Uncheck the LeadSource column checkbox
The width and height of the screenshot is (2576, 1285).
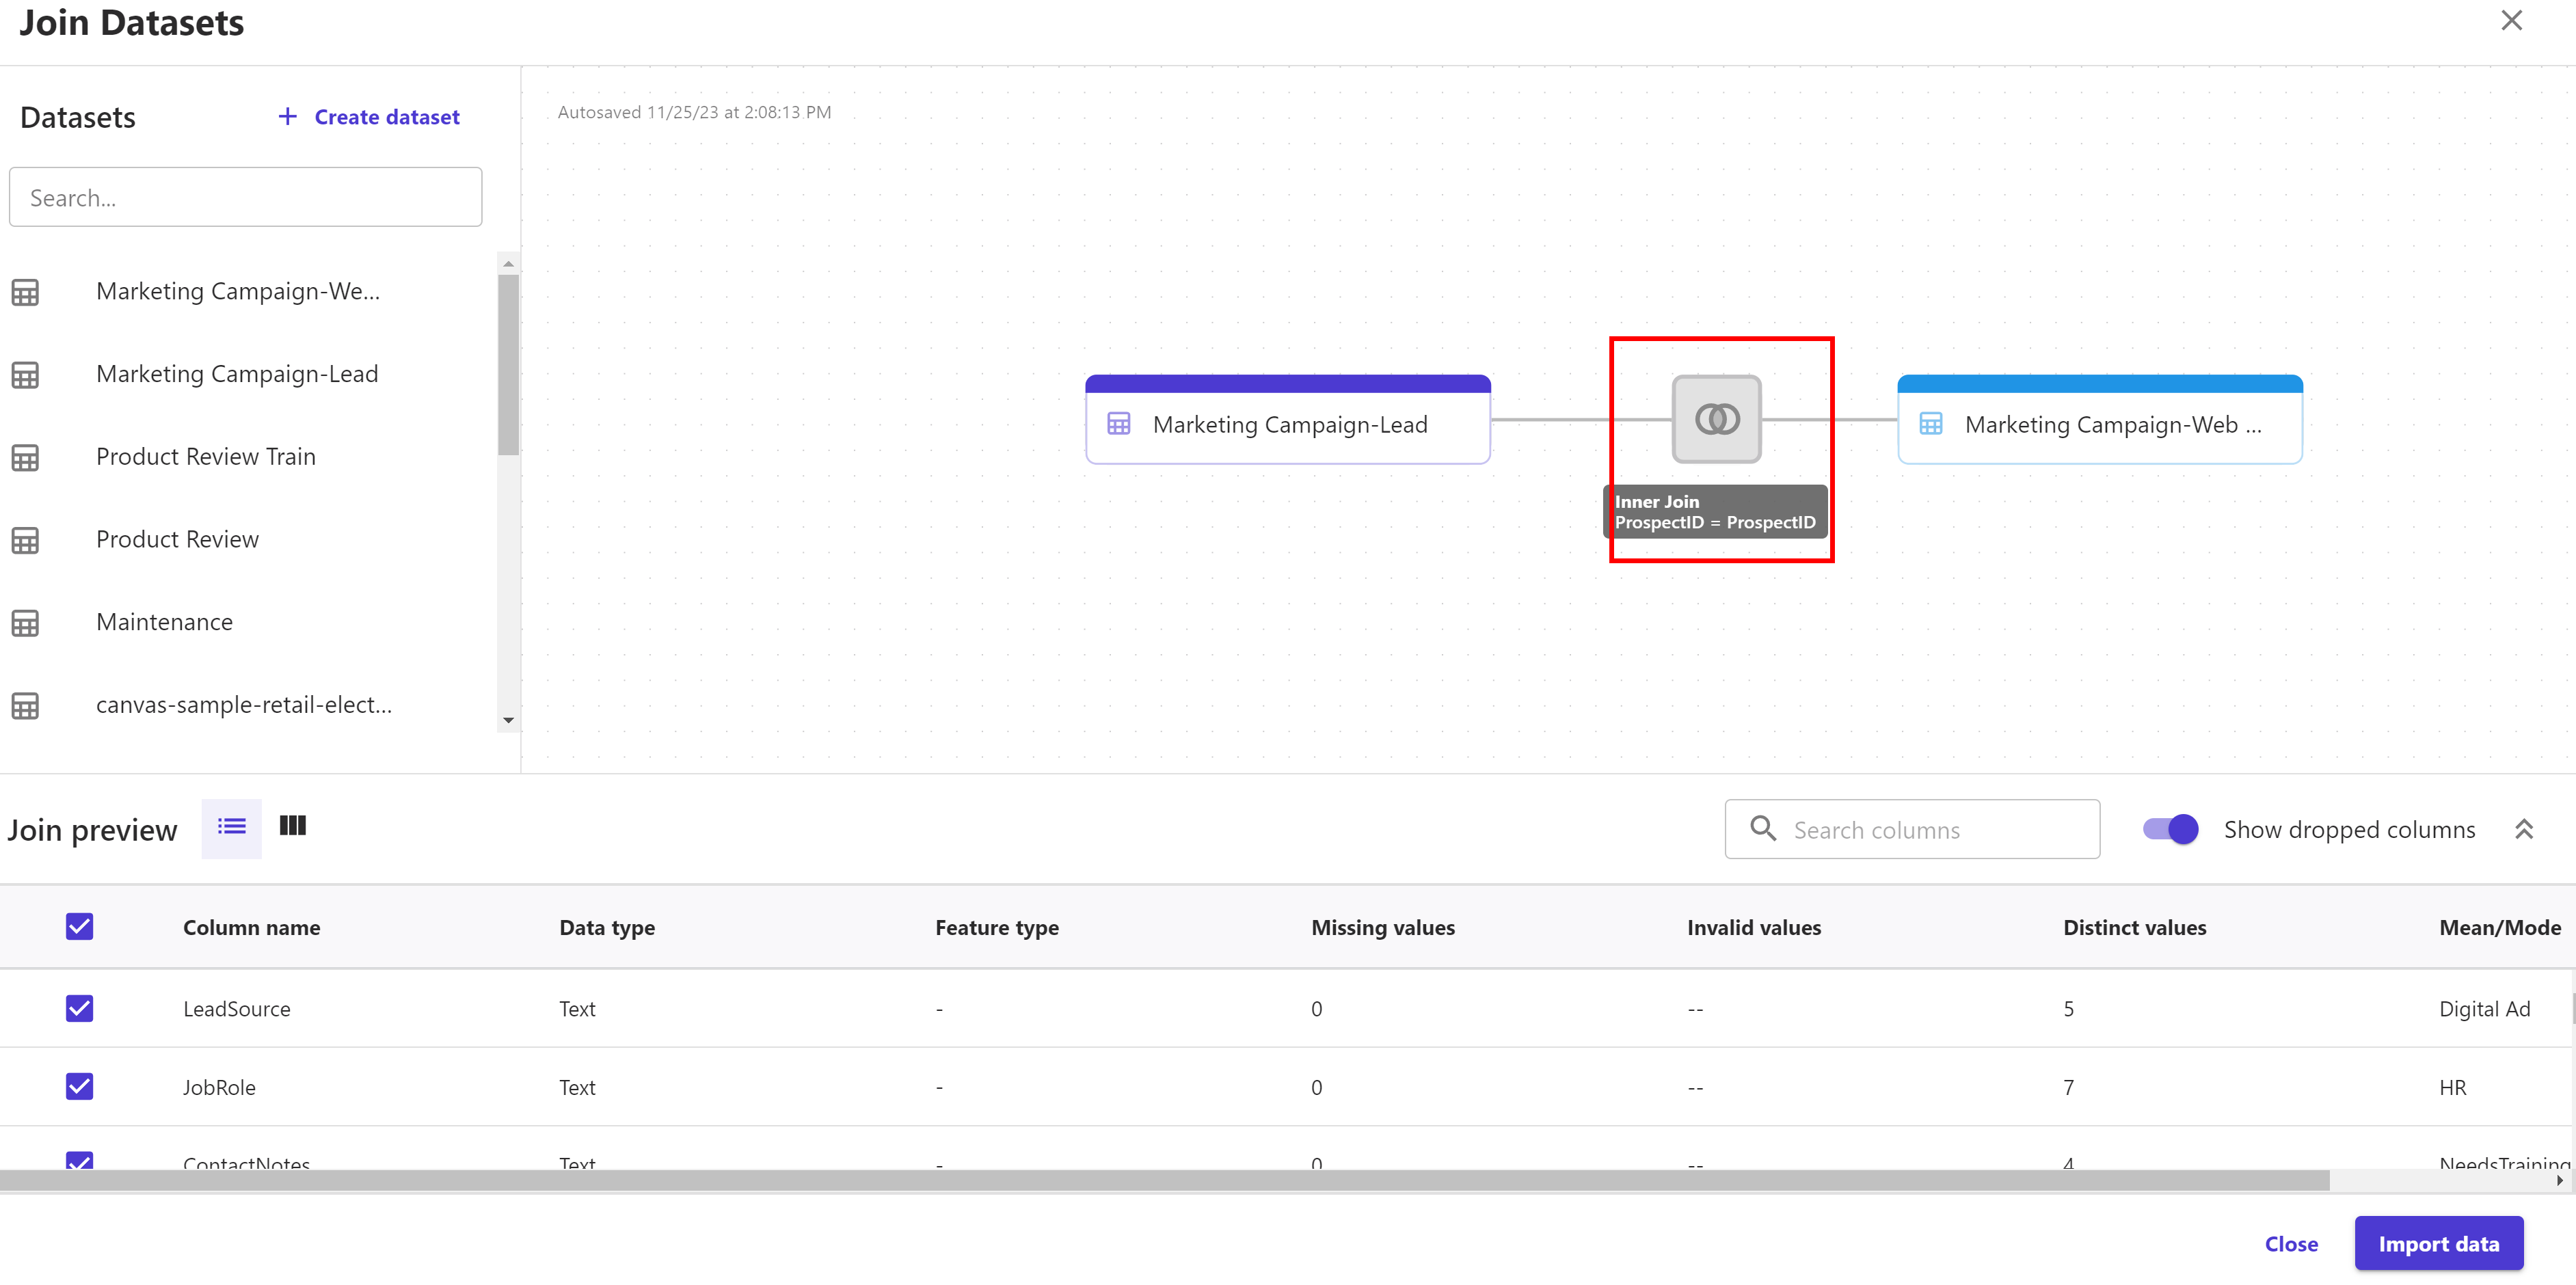pyautogui.click(x=80, y=1008)
